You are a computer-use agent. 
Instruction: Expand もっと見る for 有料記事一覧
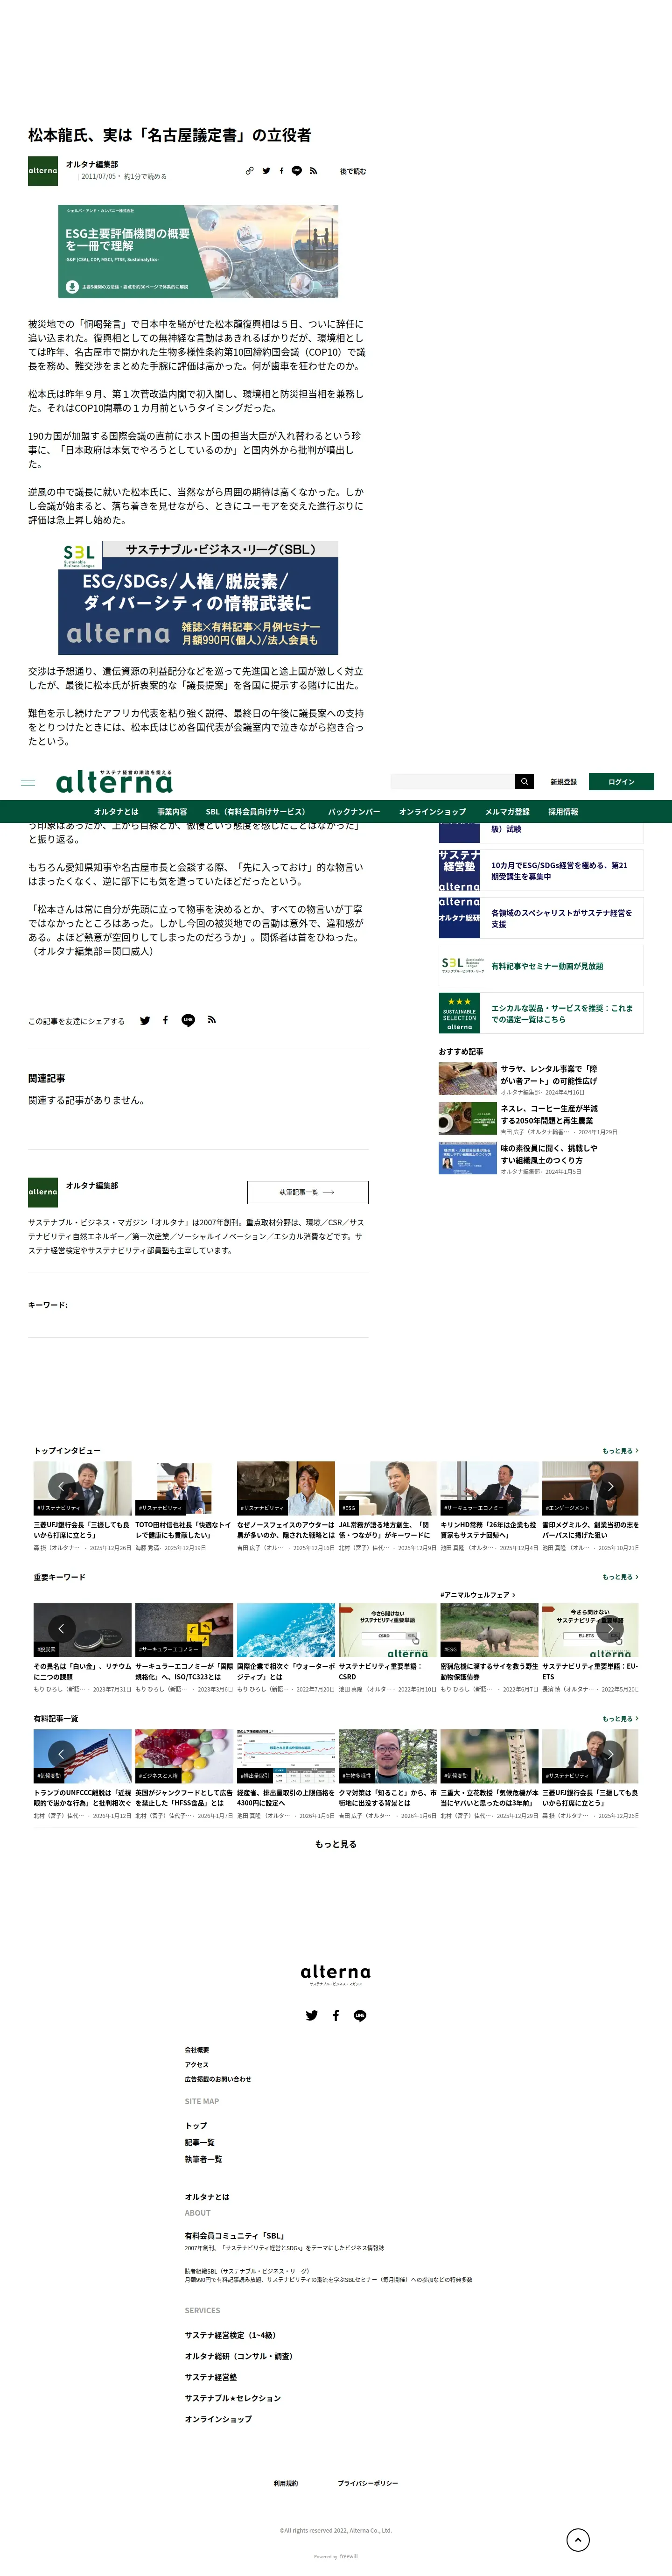pos(620,1719)
